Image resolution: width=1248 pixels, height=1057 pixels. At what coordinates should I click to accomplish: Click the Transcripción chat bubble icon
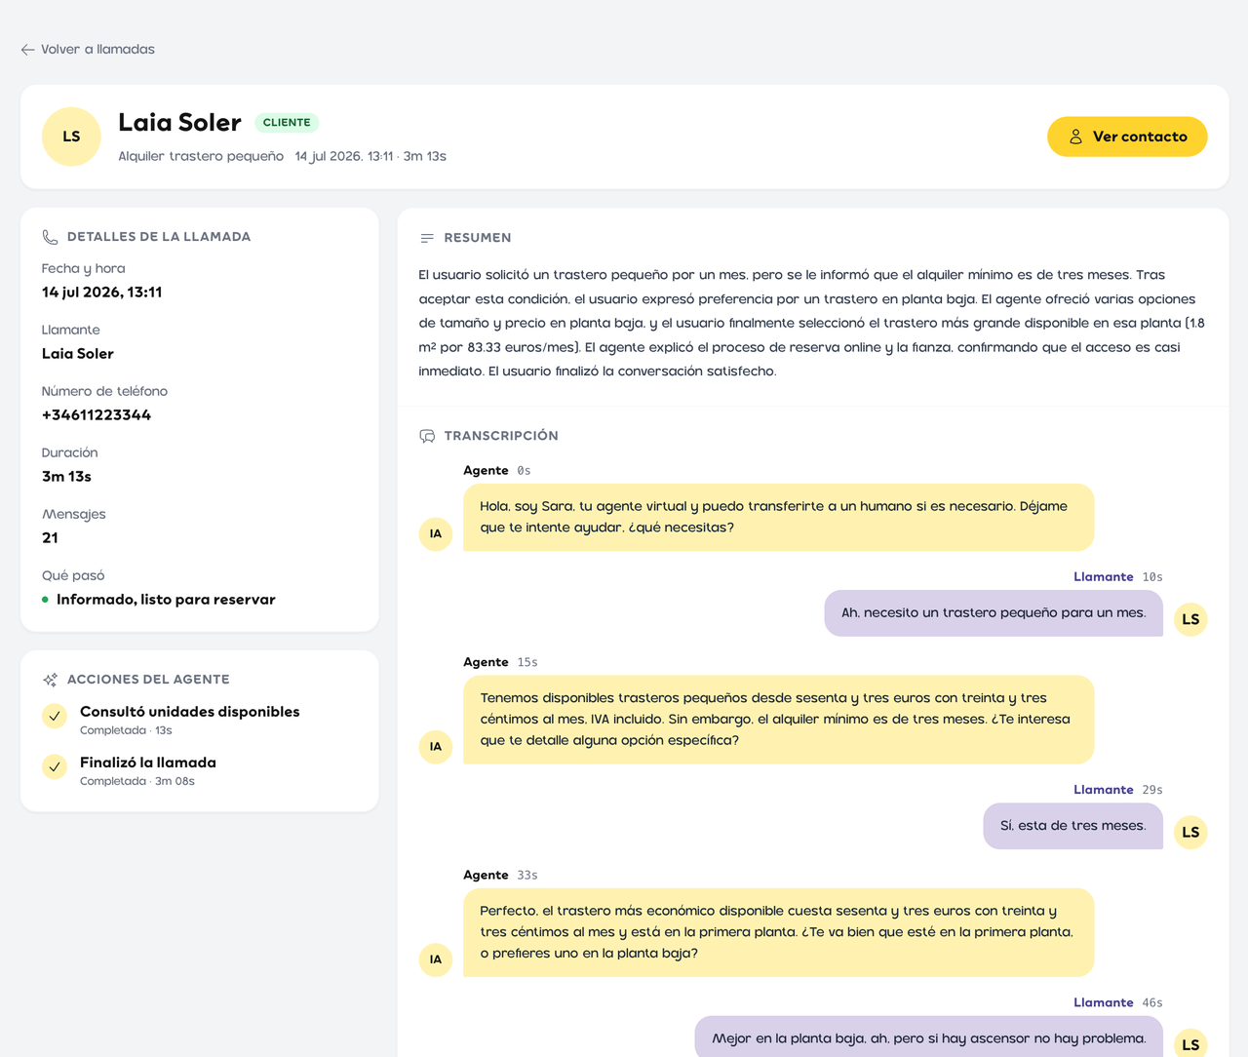[x=427, y=436]
